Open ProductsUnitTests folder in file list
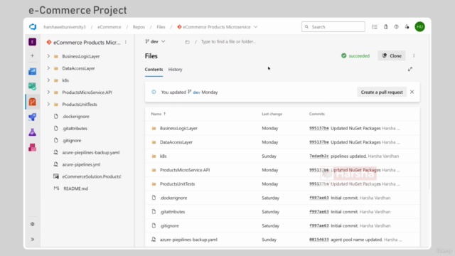Viewport: 455px width, 256px height. coord(177,183)
